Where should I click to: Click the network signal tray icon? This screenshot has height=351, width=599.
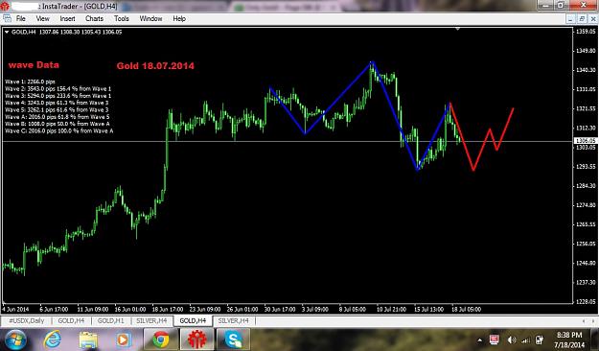[525, 339]
